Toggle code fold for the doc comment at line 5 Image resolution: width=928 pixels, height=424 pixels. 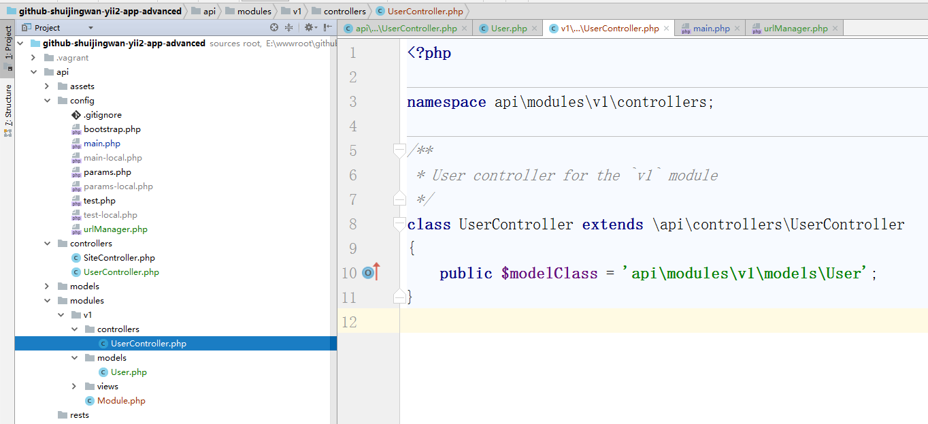click(399, 150)
